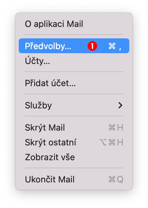The height and width of the screenshot is (208, 148).
Task: Click the comma in Předvolby shortcut
Action: [x=120, y=49]
